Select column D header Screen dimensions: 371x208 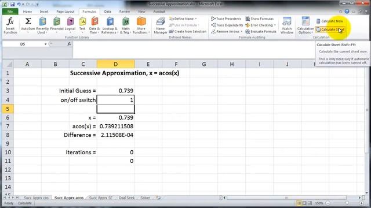pos(115,64)
